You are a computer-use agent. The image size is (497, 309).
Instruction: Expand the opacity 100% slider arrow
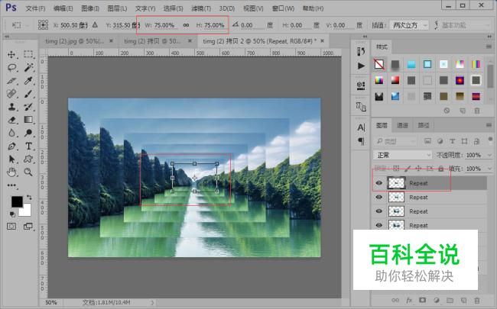[x=489, y=156]
